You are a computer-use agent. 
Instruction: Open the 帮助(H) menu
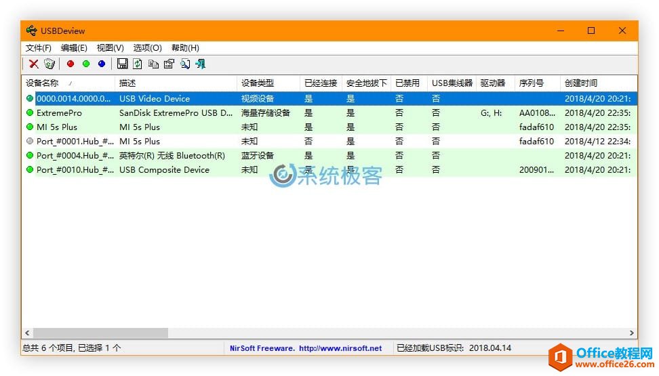(185, 48)
